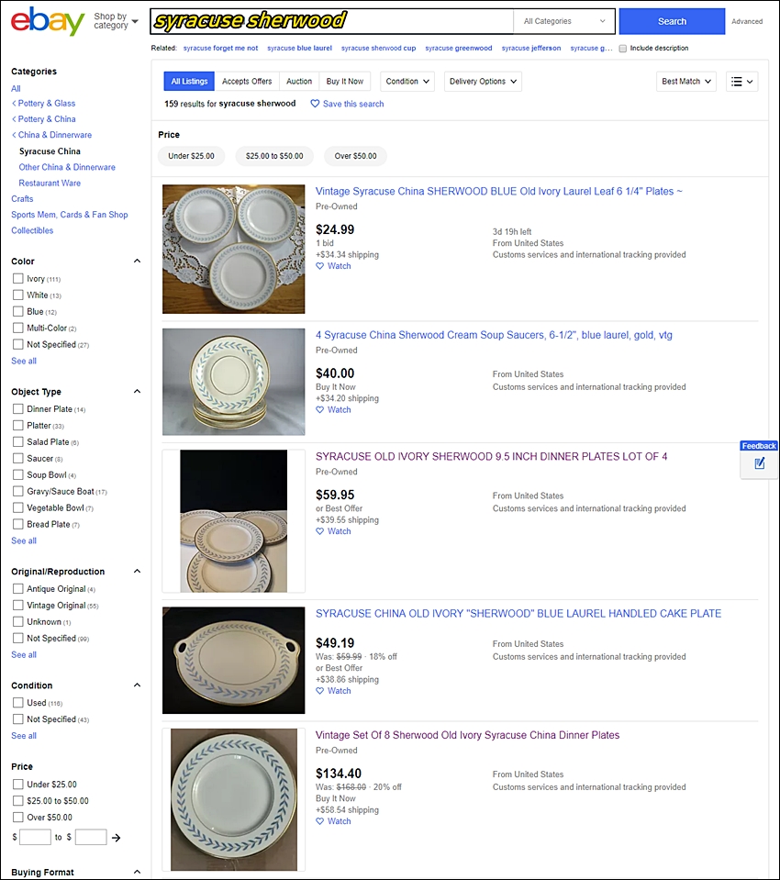Image resolution: width=780 pixels, height=880 pixels.
Task: Check the Multi-Color filter
Action: coord(18,328)
